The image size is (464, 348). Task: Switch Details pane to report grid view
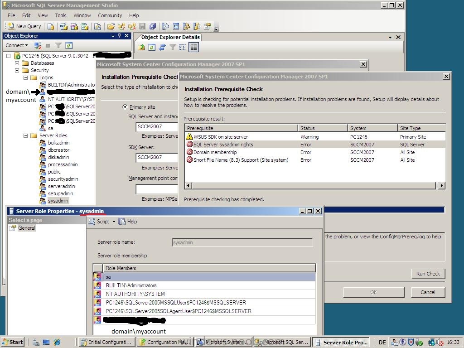click(193, 47)
